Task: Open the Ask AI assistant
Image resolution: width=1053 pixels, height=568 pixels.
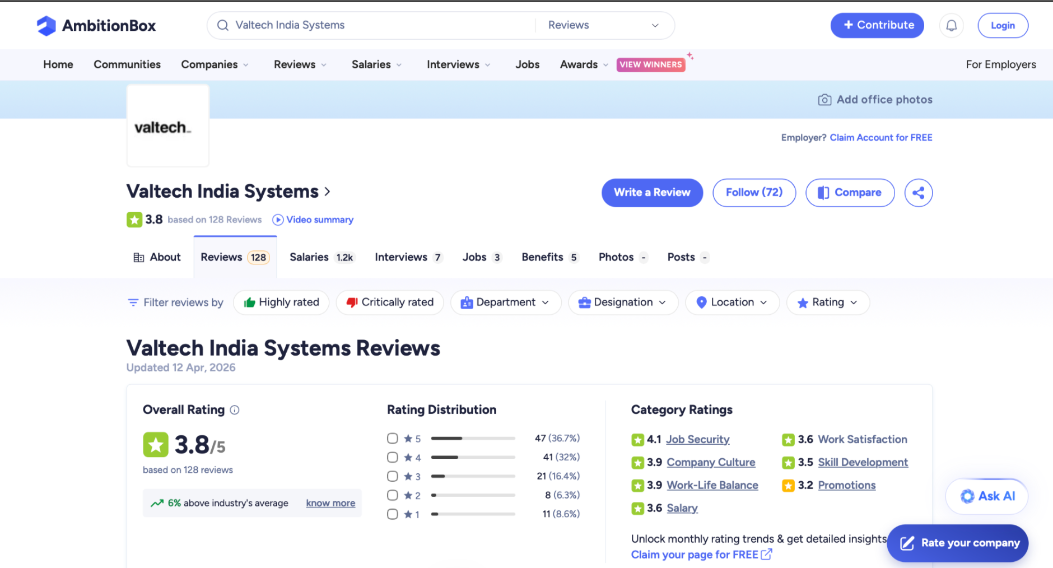Action: click(x=987, y=496)
